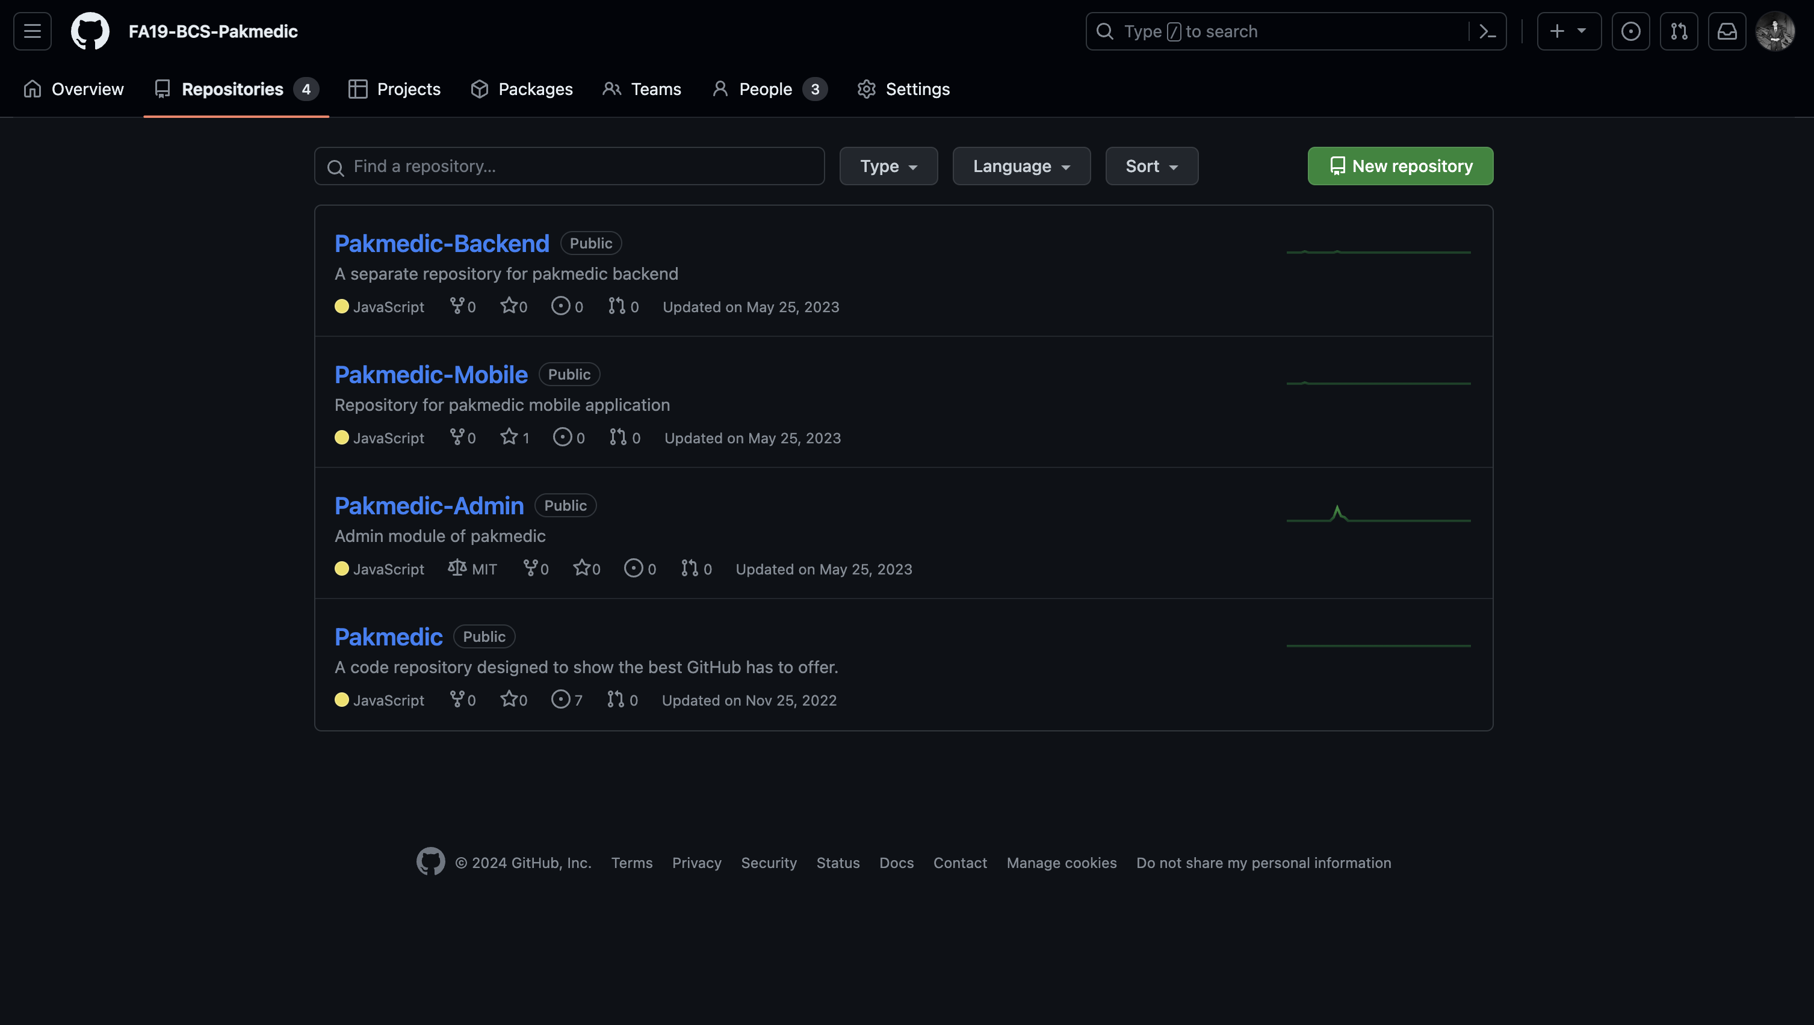This screenshot has height=1025, width=1814.
Task: Open the organization Settings tab
Action: coord(903,90)
